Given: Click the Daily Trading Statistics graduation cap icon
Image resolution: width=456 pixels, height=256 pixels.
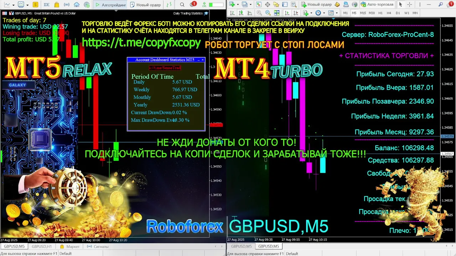Looking at the screenshot, I should [x=206, y=14].
